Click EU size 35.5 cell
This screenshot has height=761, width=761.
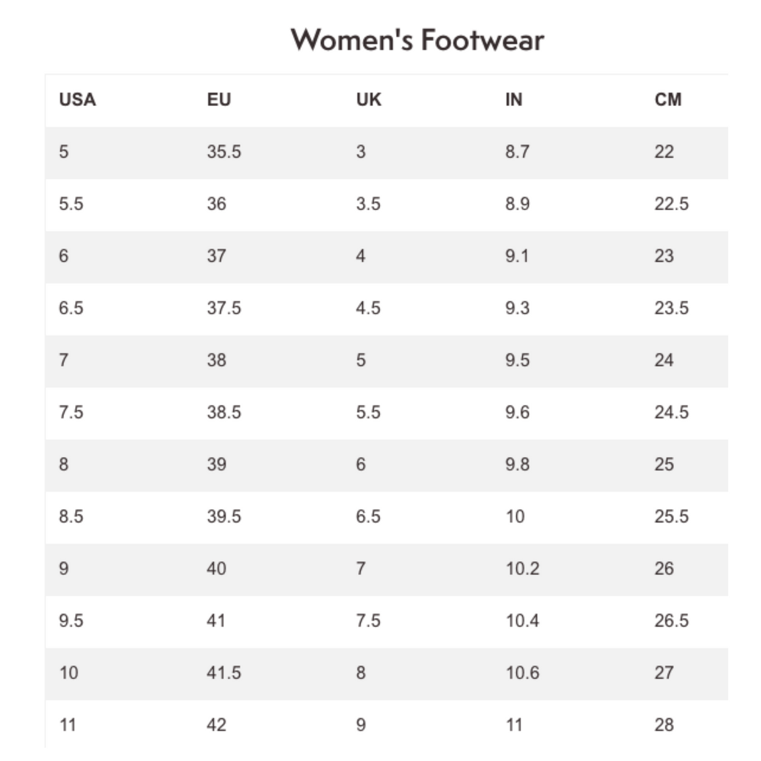click(x=224, y=152)
